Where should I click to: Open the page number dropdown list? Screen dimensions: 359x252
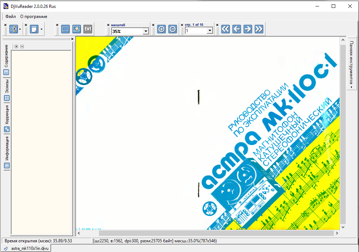click(x=210, y=31)
